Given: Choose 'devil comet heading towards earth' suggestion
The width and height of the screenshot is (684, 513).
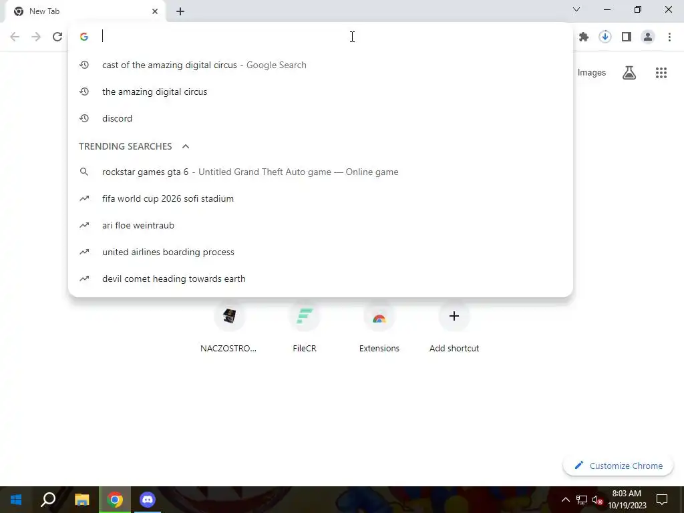Looking at the screenshot, I should click(321, 279).
